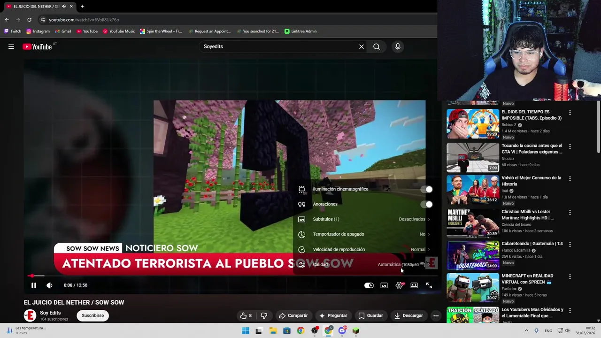601x338 pixels.
Task: Open the Linktree Admin bookmark
Action: pyautogui.click(x=300, y=31)
